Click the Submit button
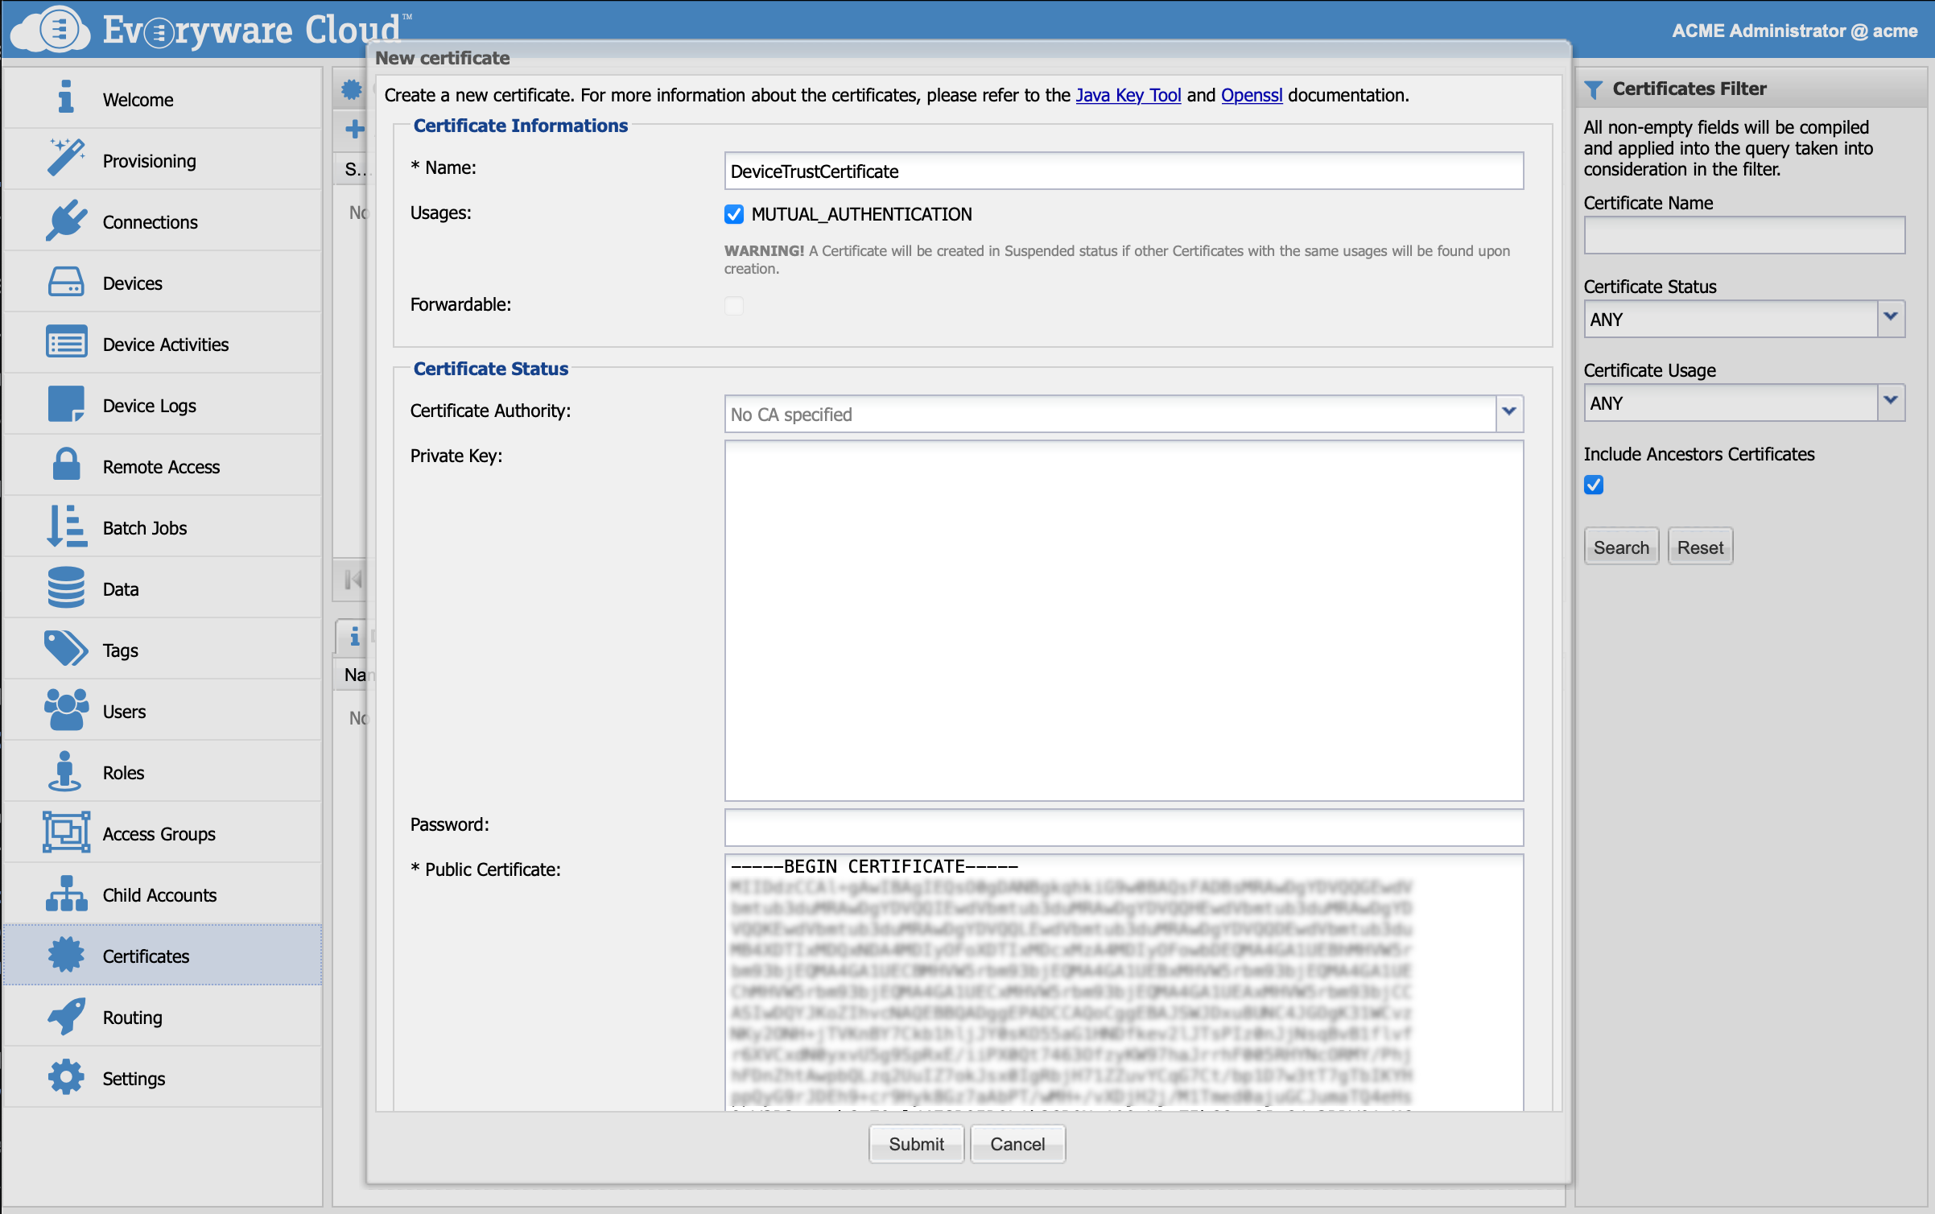1935x1214 pixels. (x=916, y=1144)
